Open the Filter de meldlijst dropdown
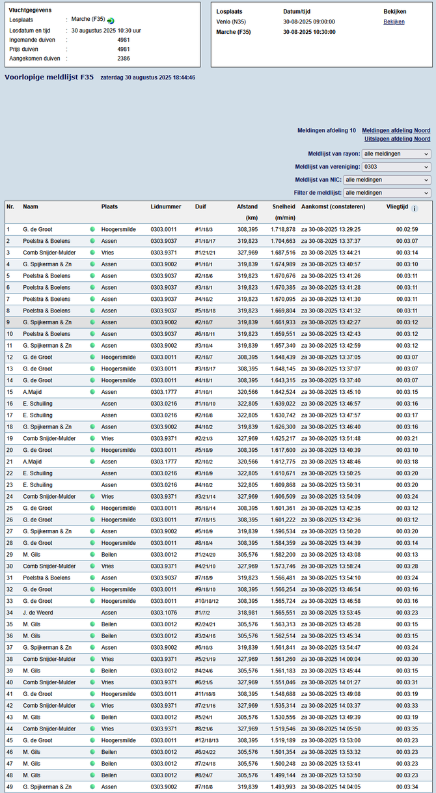Viewport: 436px width, 793px height. (x=387, y=193)
